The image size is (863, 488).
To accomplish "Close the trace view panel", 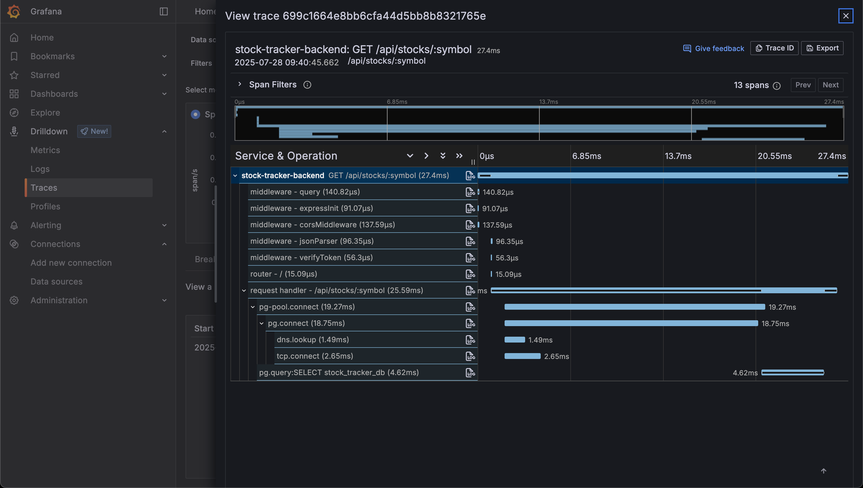I will click(x=846, y=16).
